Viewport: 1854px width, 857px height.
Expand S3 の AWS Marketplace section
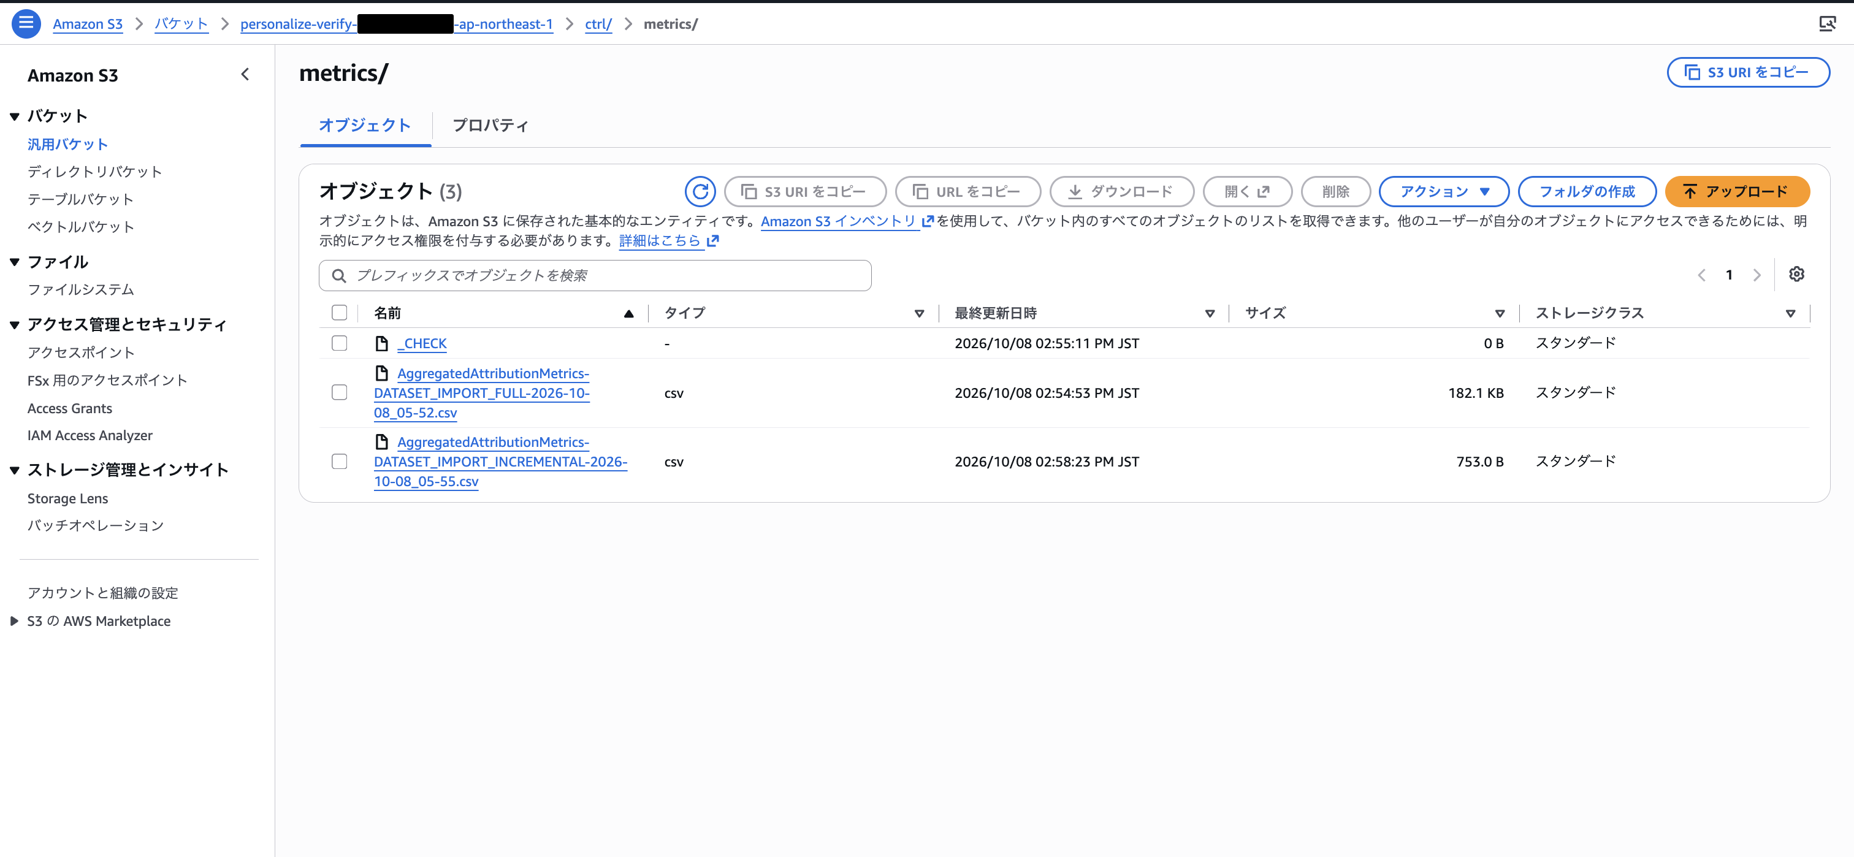tap(14, 621)
